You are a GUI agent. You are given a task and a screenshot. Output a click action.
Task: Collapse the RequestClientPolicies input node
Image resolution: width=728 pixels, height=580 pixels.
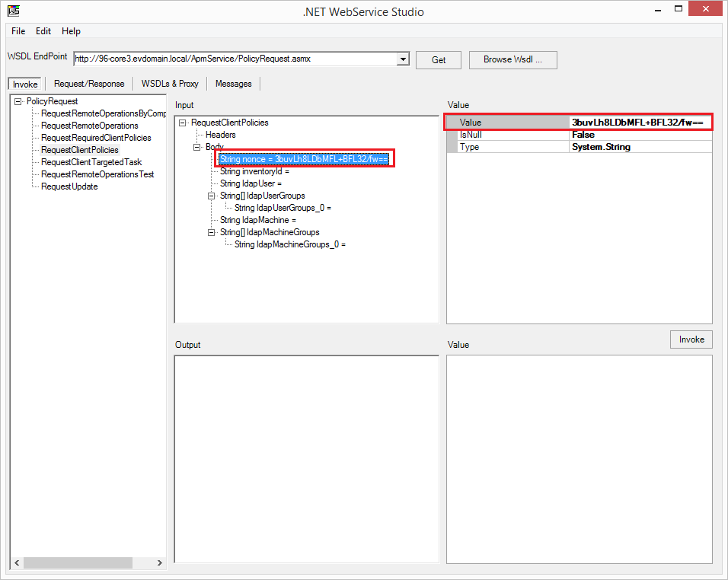[x=183, y=123]
